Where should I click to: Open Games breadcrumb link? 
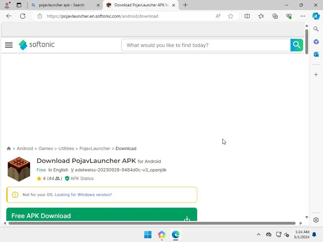(46, 149)
